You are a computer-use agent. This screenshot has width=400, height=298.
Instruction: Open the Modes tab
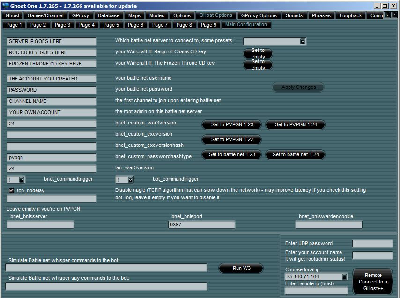(156, 15)
